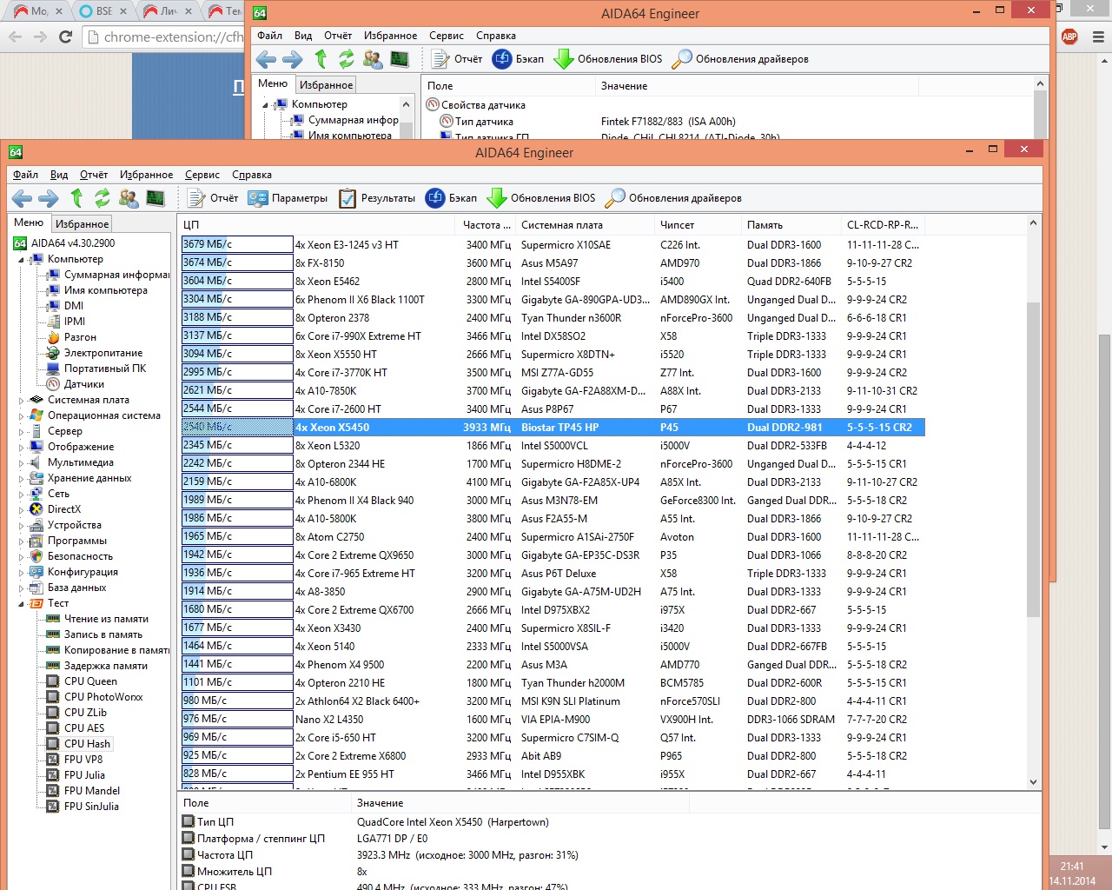This screenshot has height=890, width=1112.
Task: Click Отчёт in the rear AIDA64 window toolbar
Action: point(457,59)
